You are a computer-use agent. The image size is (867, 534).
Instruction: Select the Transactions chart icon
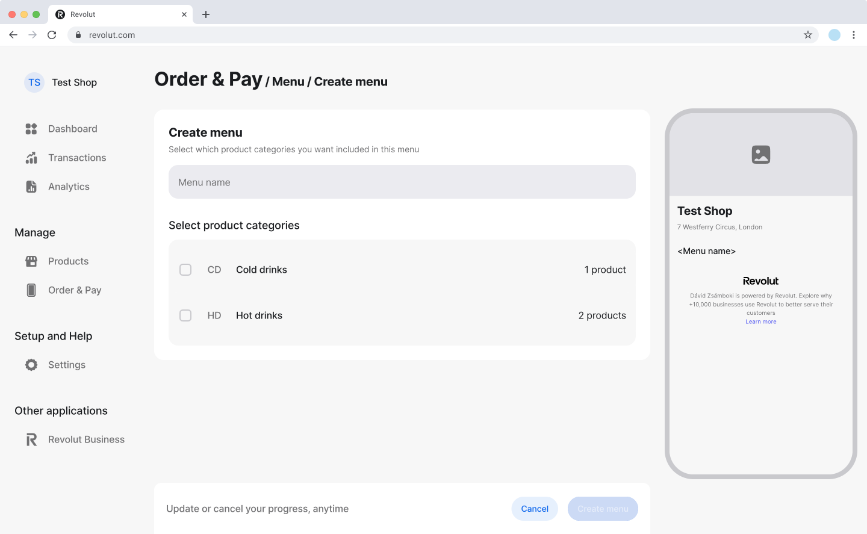(x=31, y=158)
